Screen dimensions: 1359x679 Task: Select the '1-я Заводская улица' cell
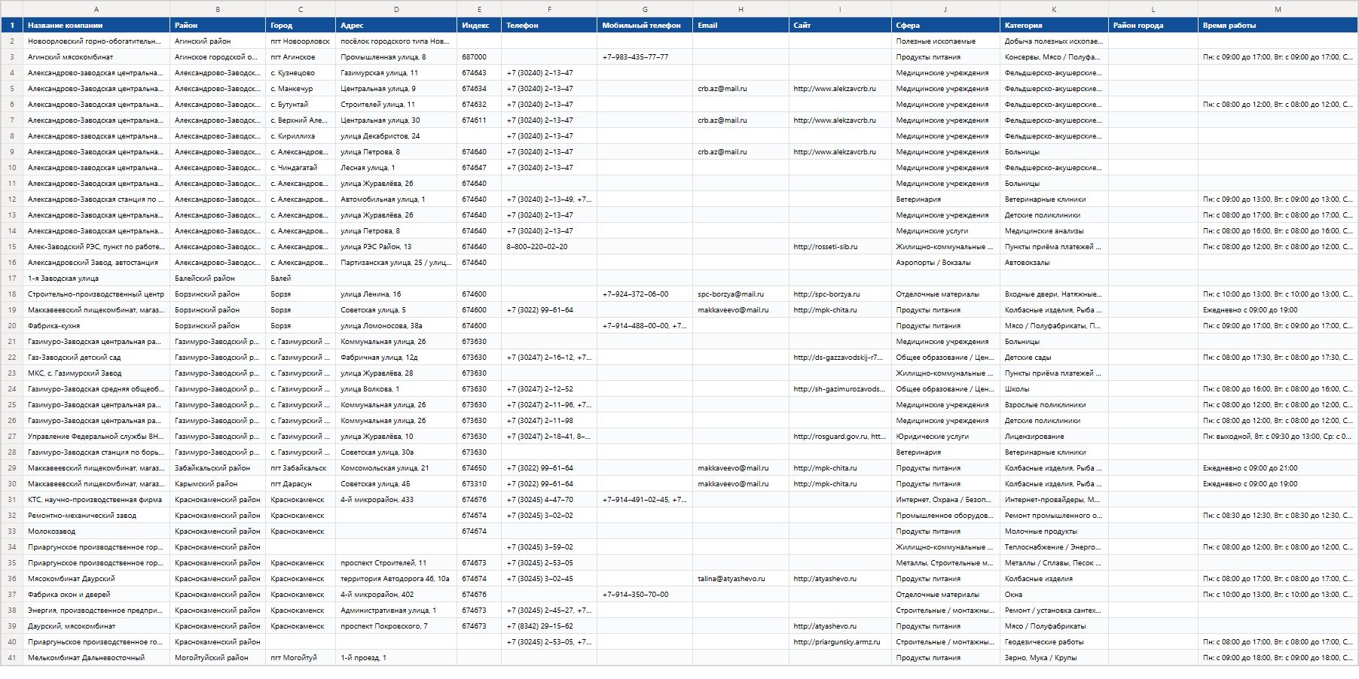(x=96, y=279)
